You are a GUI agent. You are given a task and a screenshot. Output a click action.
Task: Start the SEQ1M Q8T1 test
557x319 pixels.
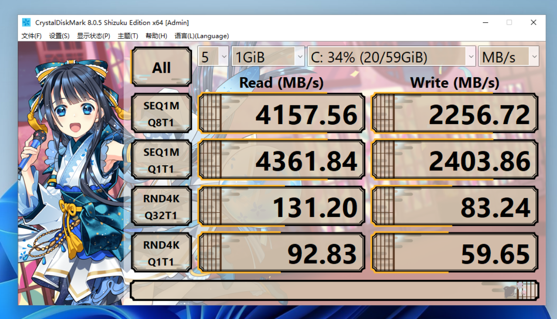pos(162,114)
